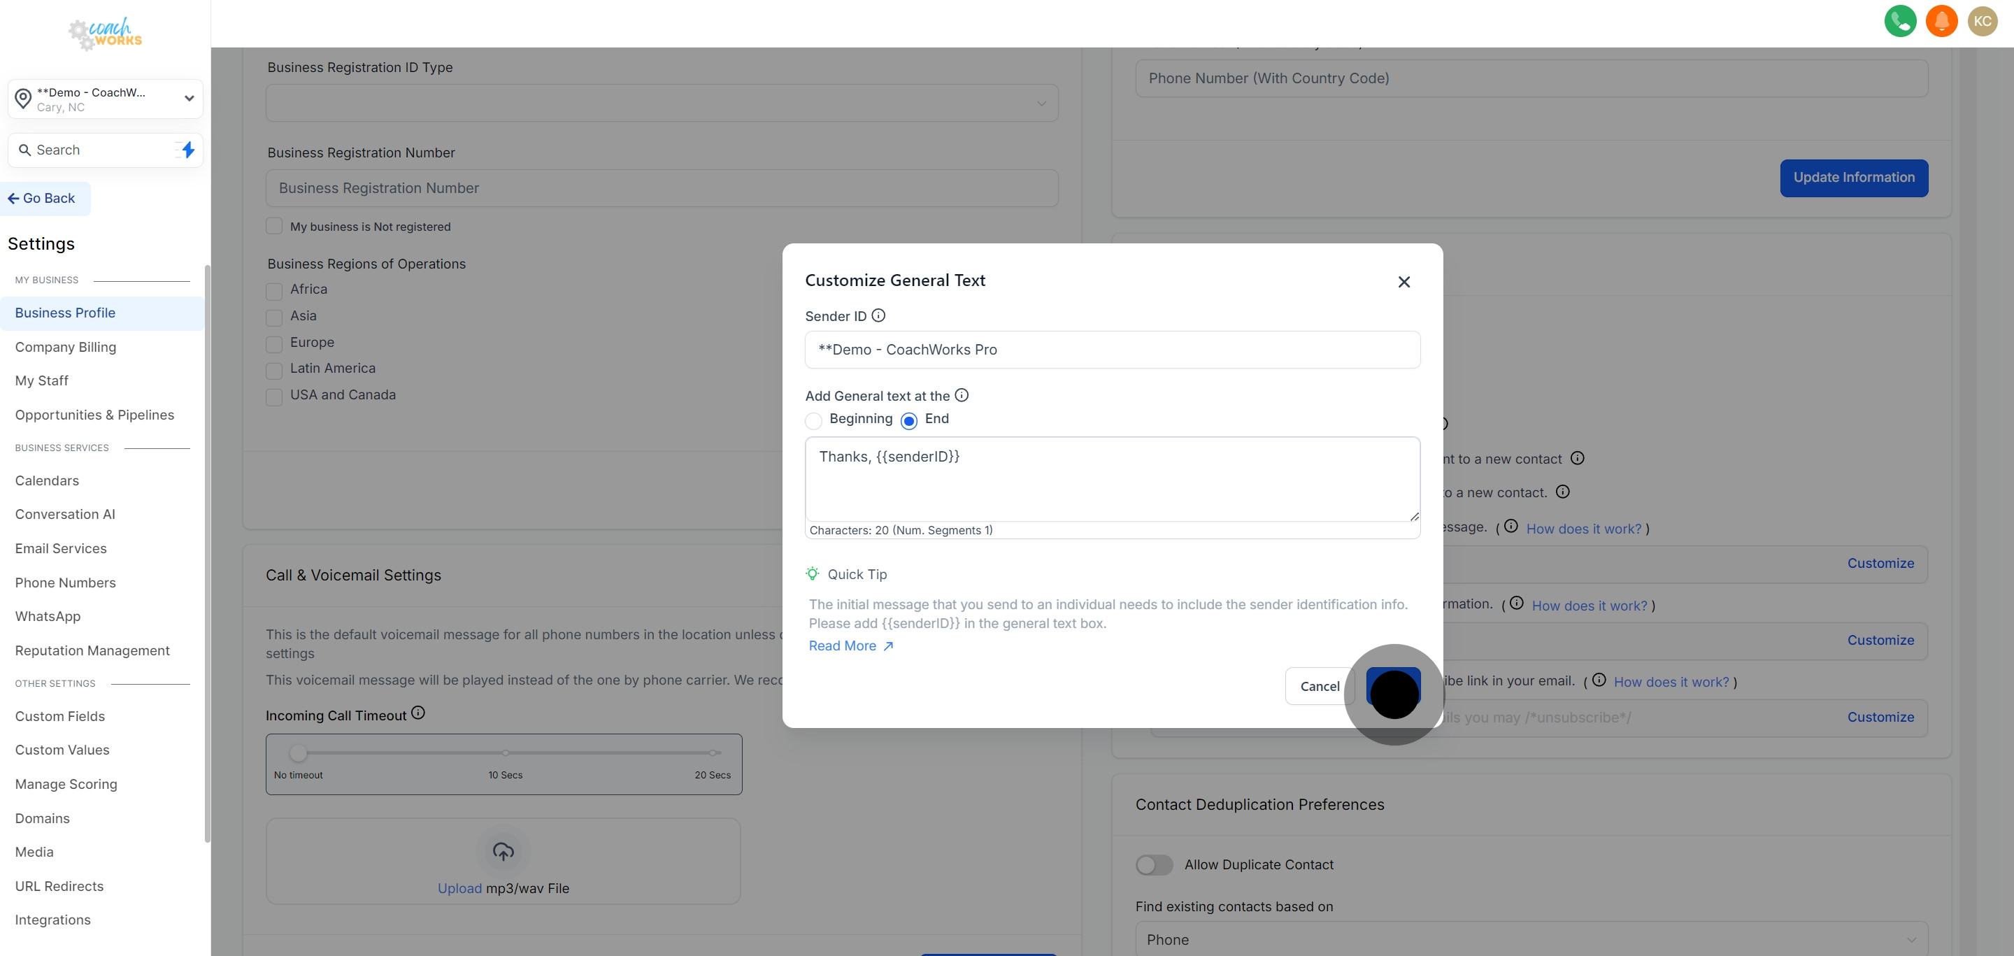Click the Sender ID info icon
Screen dimensions: 2014x956
click(x=878, y=316)
